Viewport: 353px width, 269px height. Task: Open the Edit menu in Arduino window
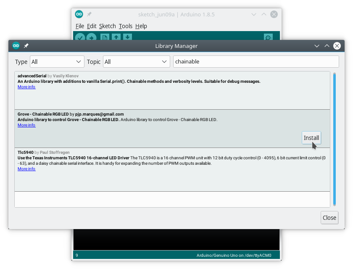[92, 26]
